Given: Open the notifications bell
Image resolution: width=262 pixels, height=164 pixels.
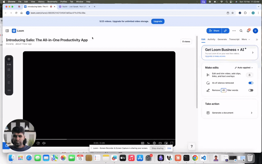Looking at the screenshot, I should 248,31.
